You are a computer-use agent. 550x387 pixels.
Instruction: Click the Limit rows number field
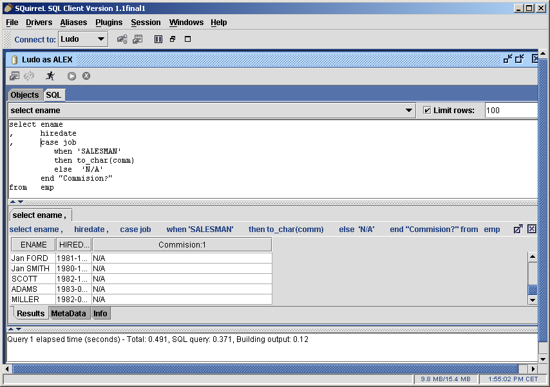[511, 111]
